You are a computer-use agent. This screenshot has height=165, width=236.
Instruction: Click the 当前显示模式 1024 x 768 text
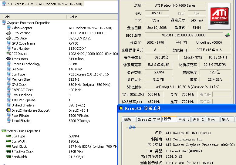click(x=189, y=163)
